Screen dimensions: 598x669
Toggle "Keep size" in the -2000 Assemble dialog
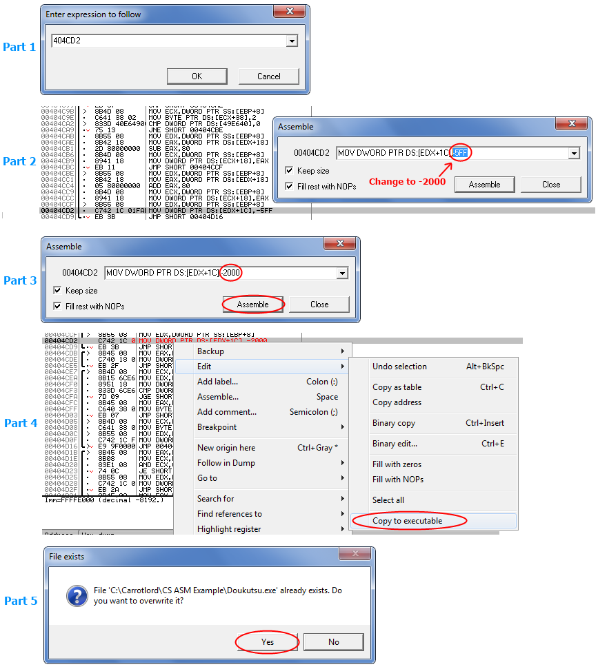pos(57,291)
